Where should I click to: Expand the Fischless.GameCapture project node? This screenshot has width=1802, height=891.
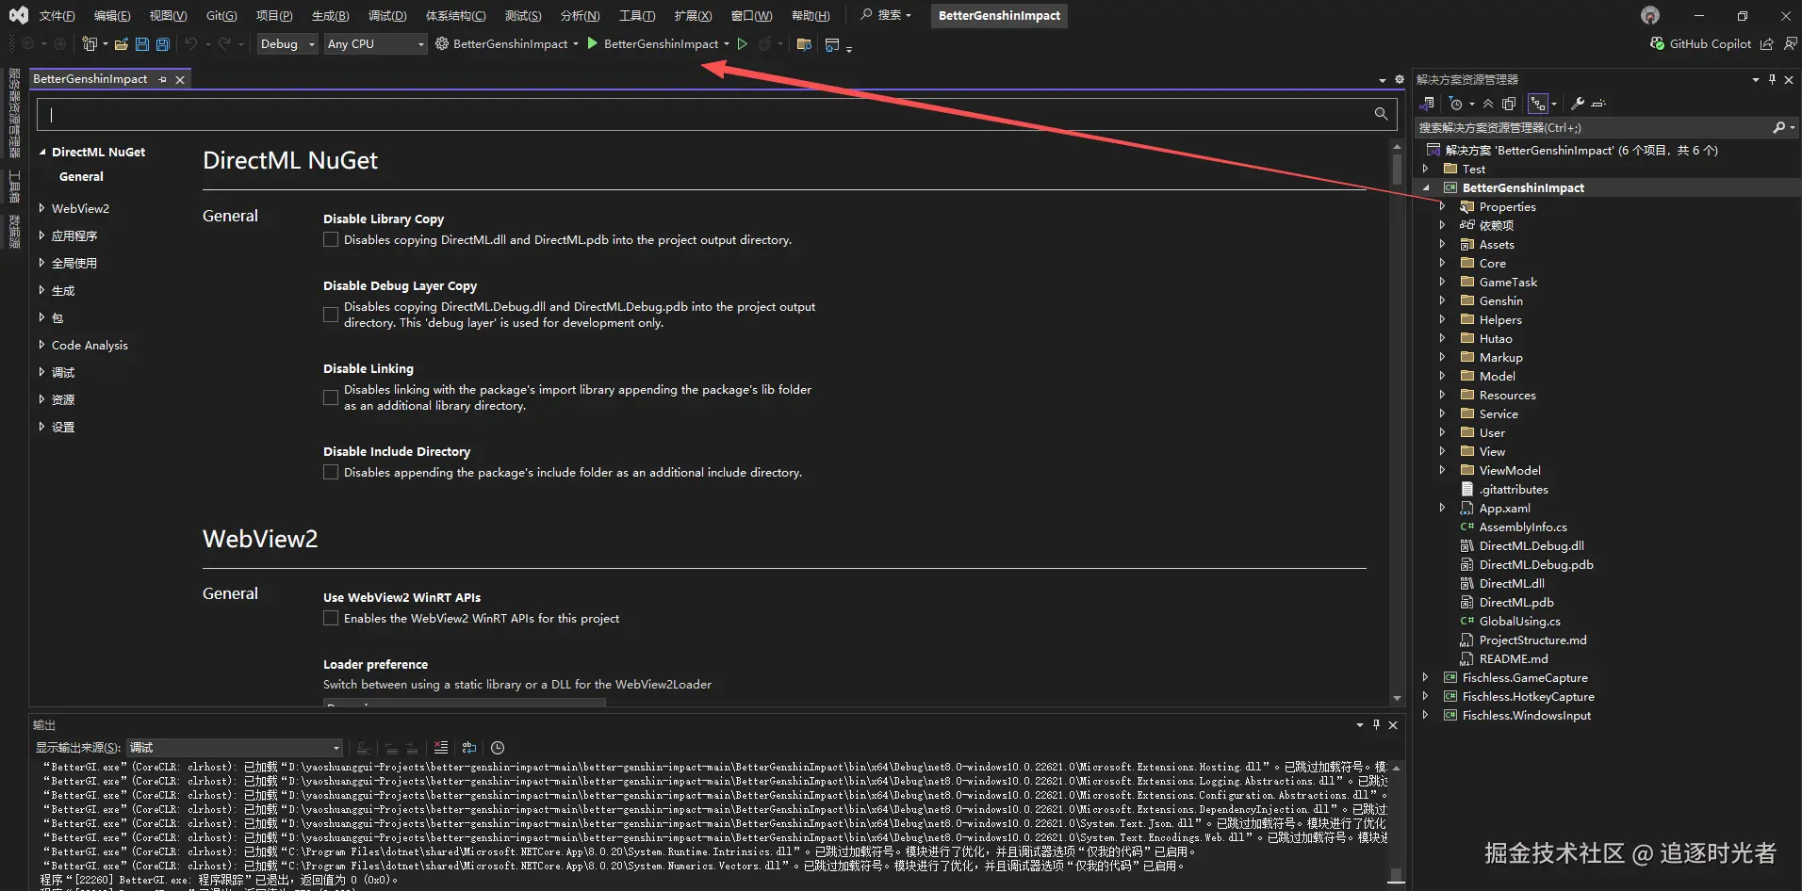(1425, 677)
